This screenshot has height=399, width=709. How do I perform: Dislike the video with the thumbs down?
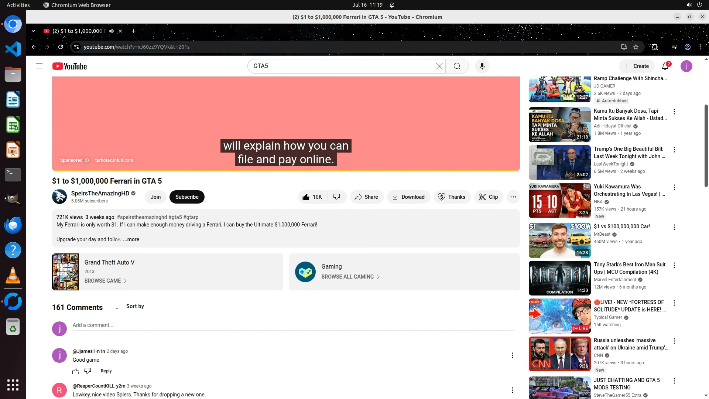coord(336,197)
